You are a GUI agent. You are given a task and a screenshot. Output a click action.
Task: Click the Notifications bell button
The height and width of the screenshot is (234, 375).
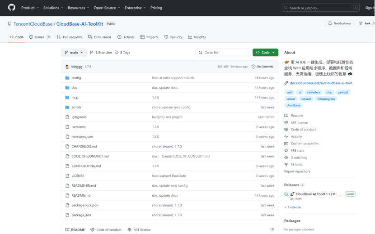(x=339, y=23)
